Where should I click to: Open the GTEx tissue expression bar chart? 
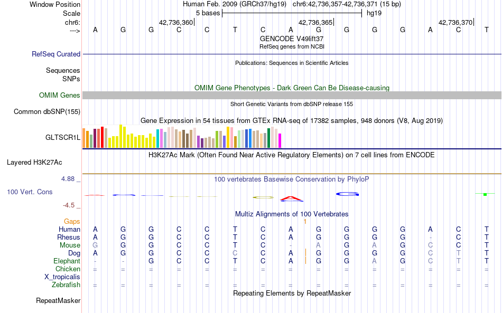(x=182, y=137)
